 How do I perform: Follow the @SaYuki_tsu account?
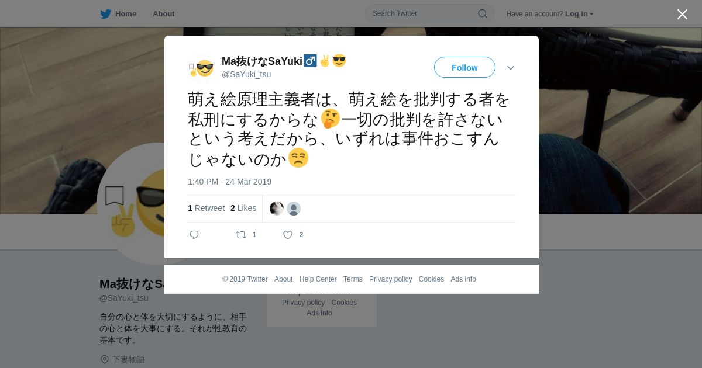(464, 67)
